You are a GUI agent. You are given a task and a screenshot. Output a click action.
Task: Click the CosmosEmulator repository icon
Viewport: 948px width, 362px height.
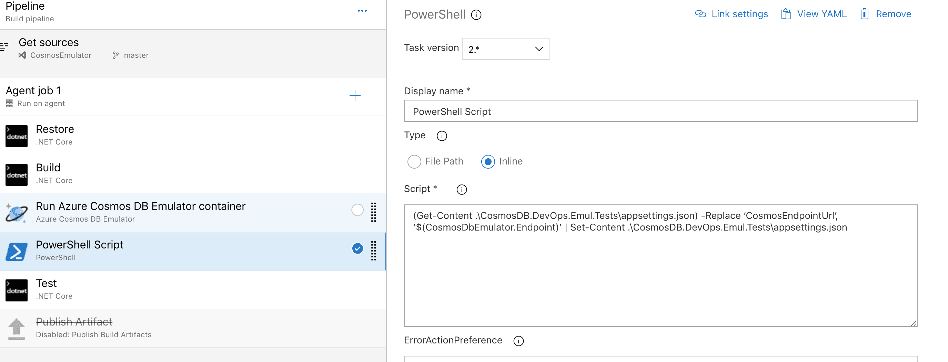pos(22,55)
